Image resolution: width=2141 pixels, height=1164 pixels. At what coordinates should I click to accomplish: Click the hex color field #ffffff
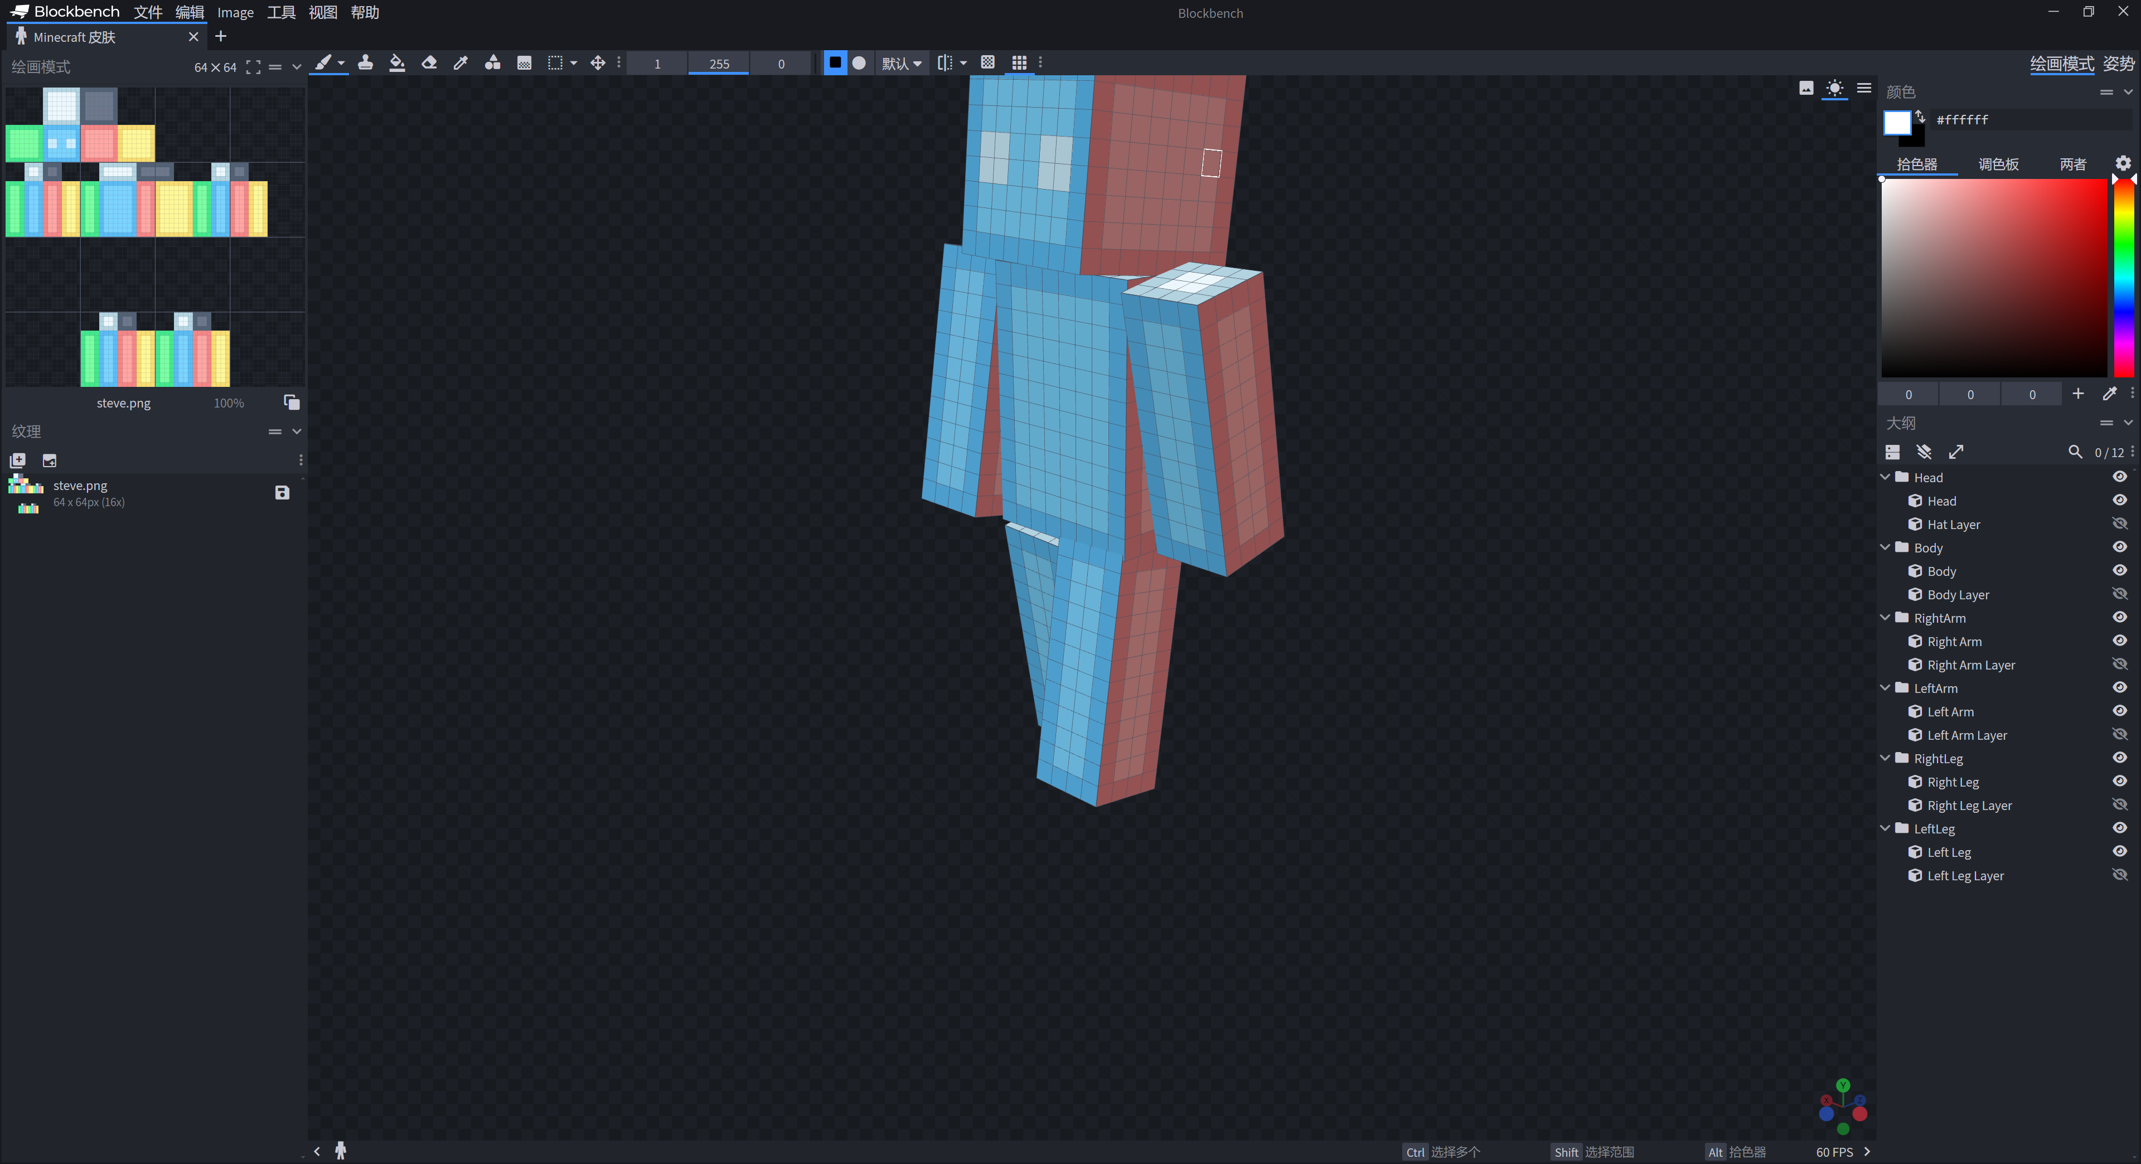click(2031, 120)
